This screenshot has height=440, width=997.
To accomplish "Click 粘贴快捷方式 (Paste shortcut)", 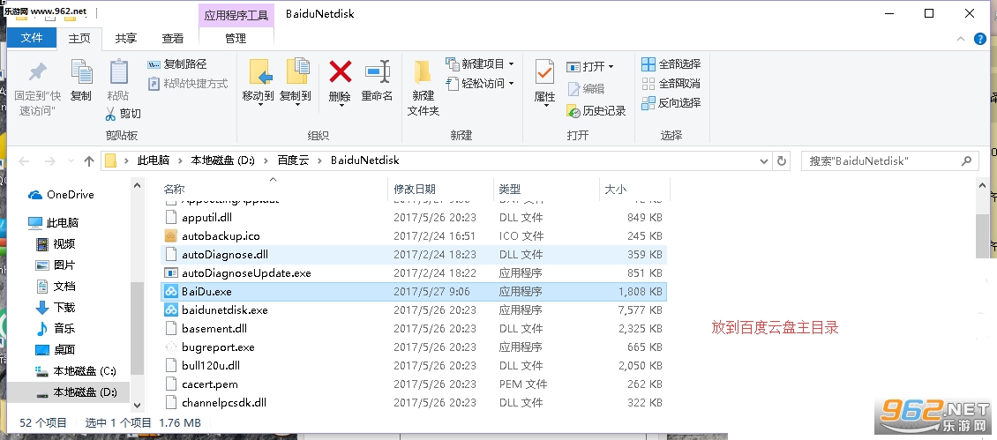I will point(188,83).
